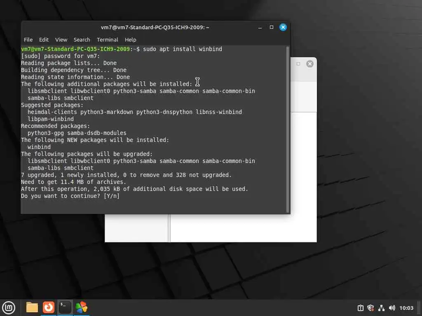Select the Terminal icon in taskbar
422x316 pixels.
[65, 307]
